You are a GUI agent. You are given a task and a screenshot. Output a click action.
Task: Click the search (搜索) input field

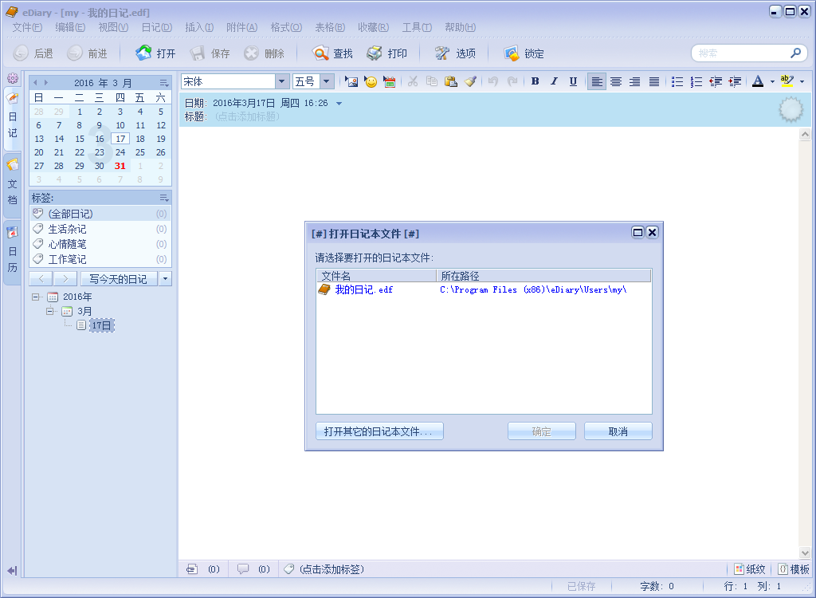[x=742, y=53]
